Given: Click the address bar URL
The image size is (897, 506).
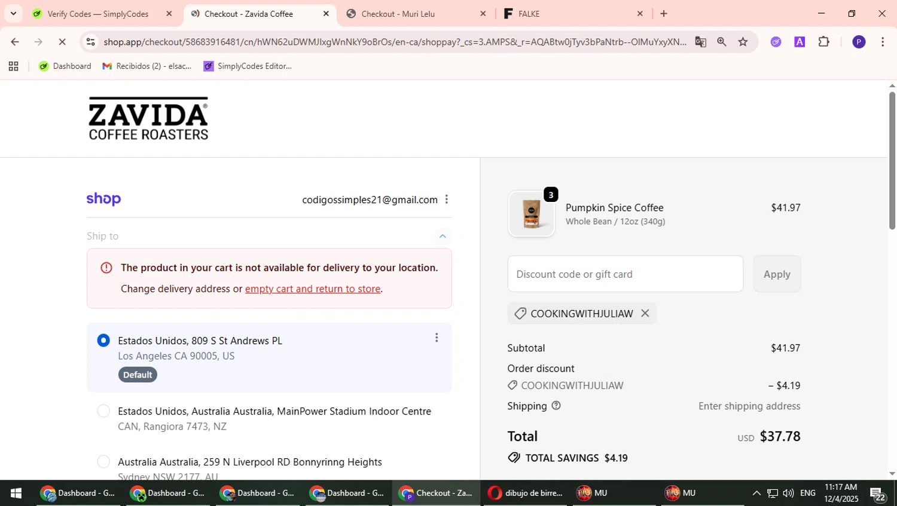Looking at the screenshot, I should [x=395, y=42].
